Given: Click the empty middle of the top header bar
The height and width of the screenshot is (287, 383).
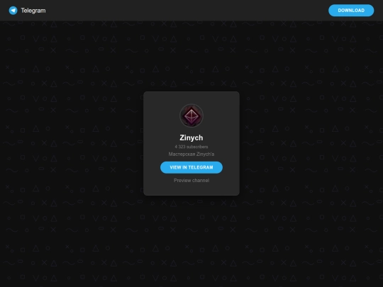Looking at the screenshot, I should (x=186, y=11).
